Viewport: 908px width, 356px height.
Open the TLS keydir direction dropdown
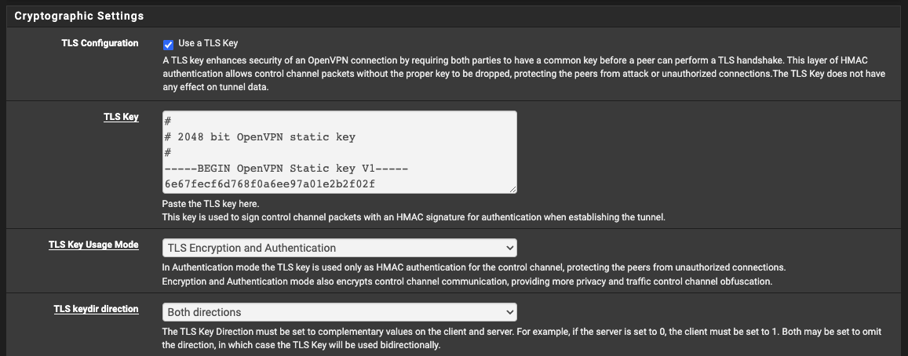[339, 312]
